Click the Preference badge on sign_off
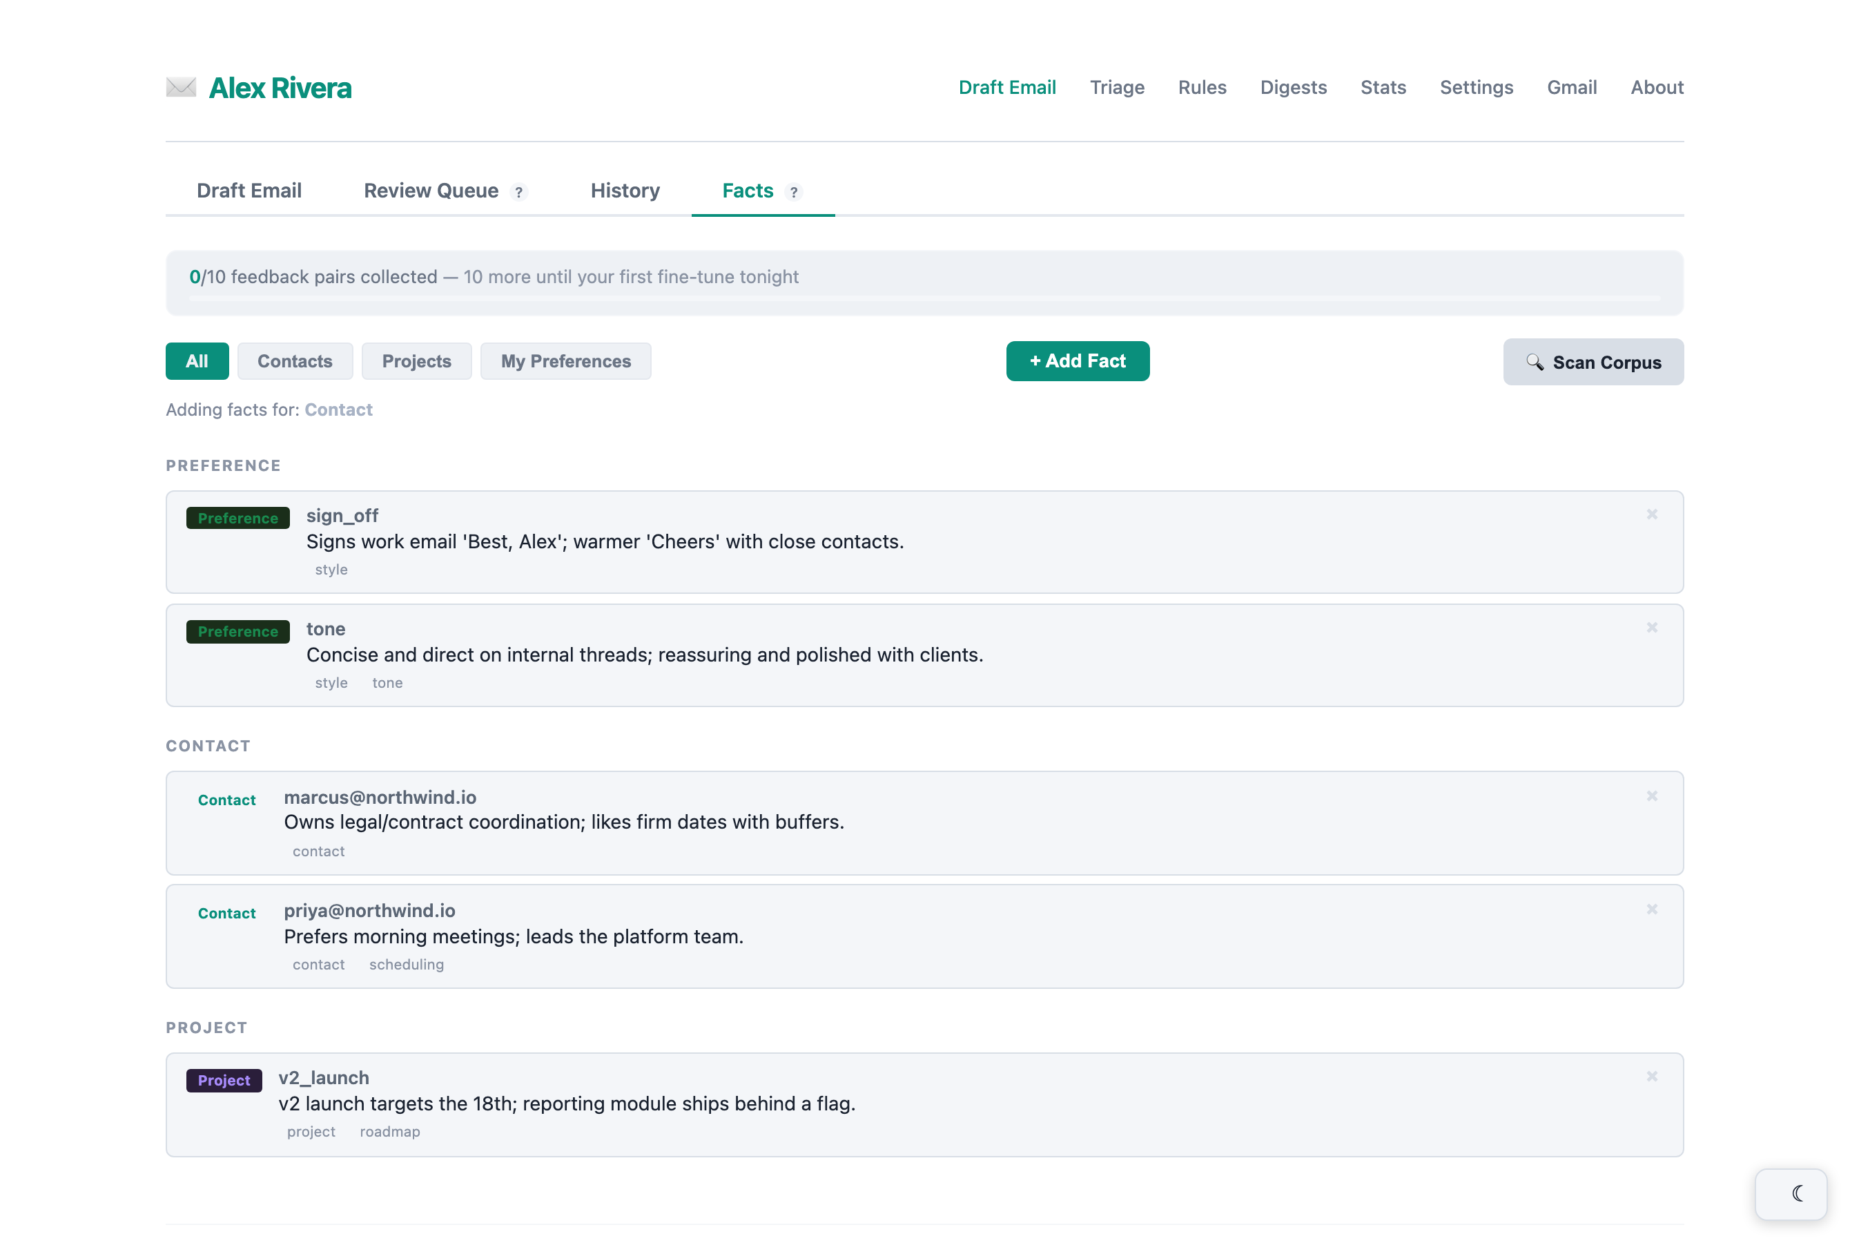1850x1243 pixels. (x=237, y=519)
